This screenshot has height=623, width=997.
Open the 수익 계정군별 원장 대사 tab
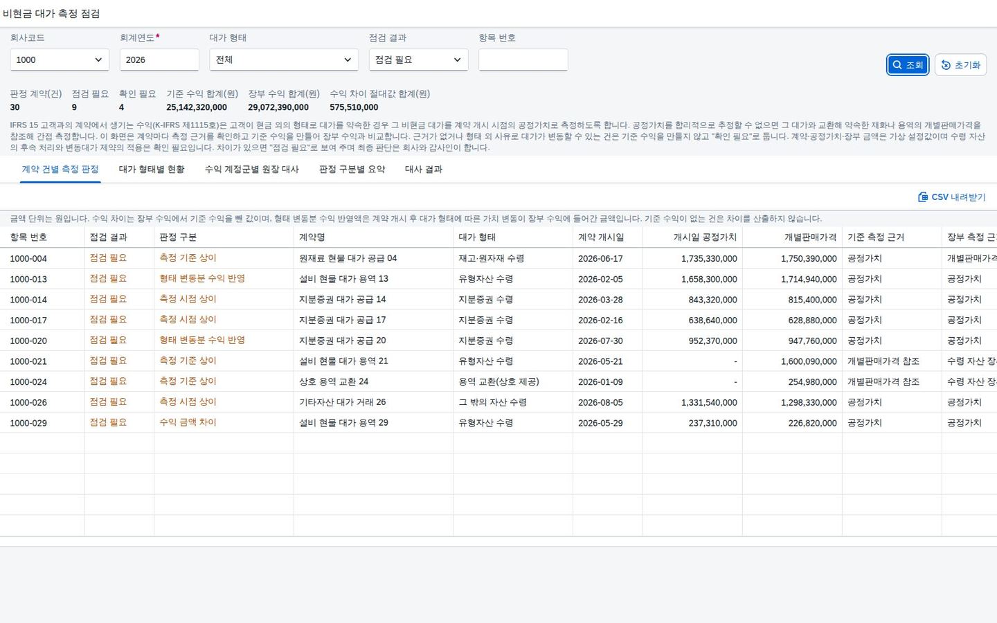[x=252, y=169]
